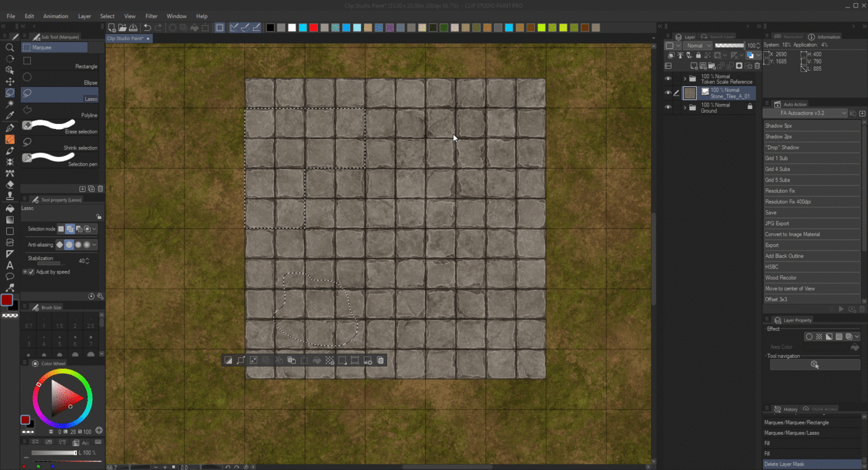
Task: Set anti-aliasing to Weak
Action: (x=69, y=245)
